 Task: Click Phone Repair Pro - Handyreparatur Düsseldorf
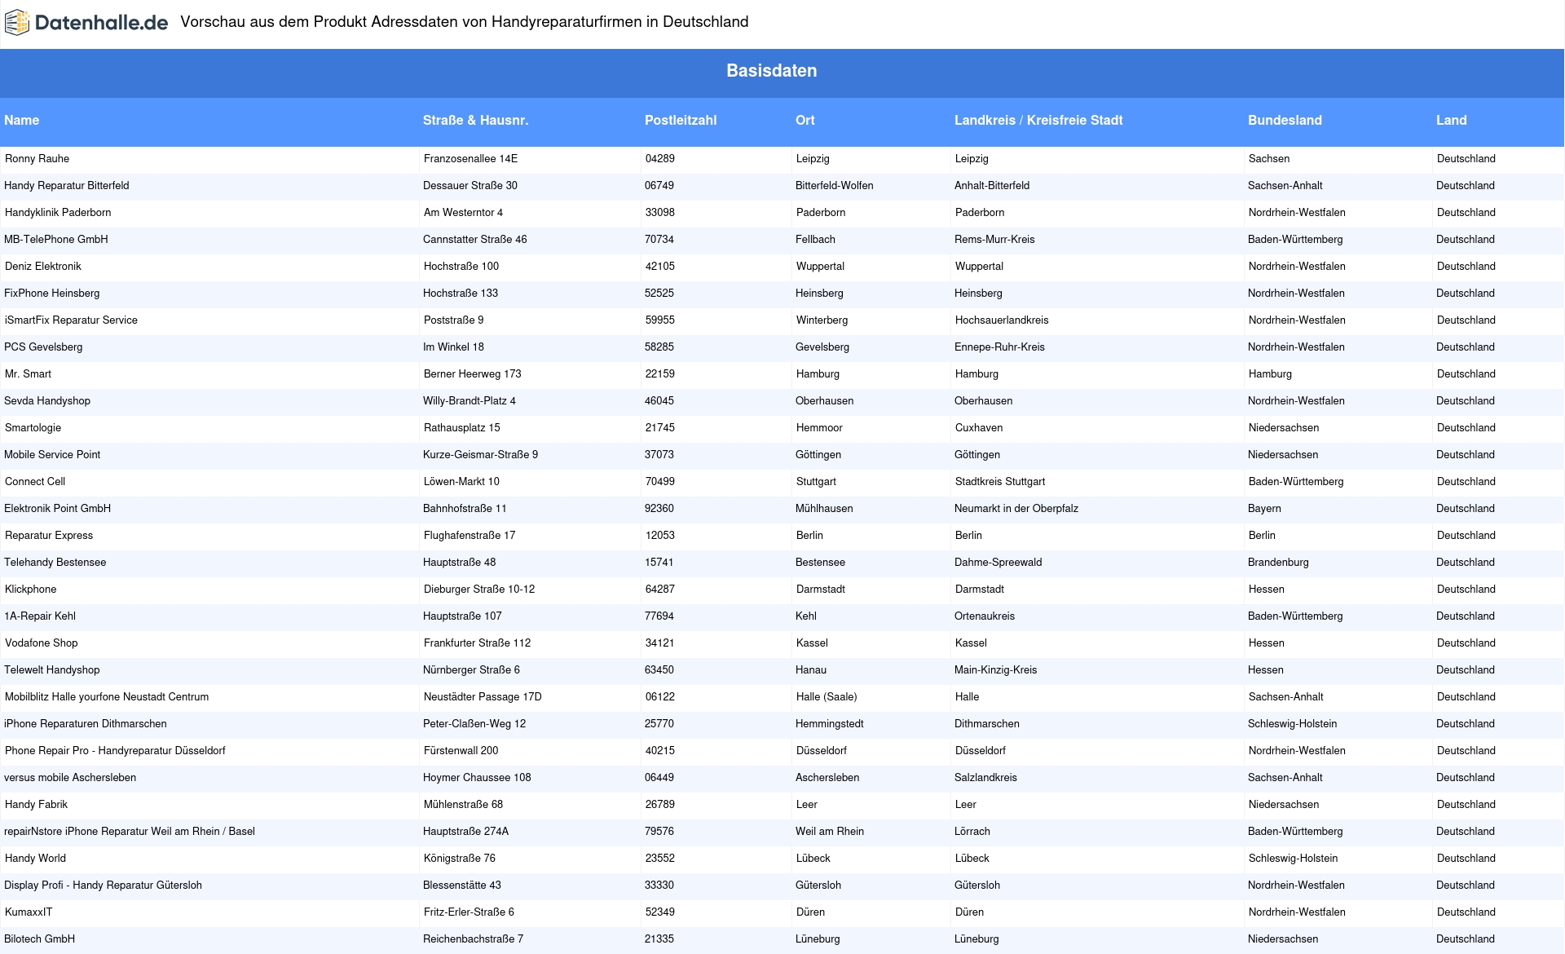115,751
